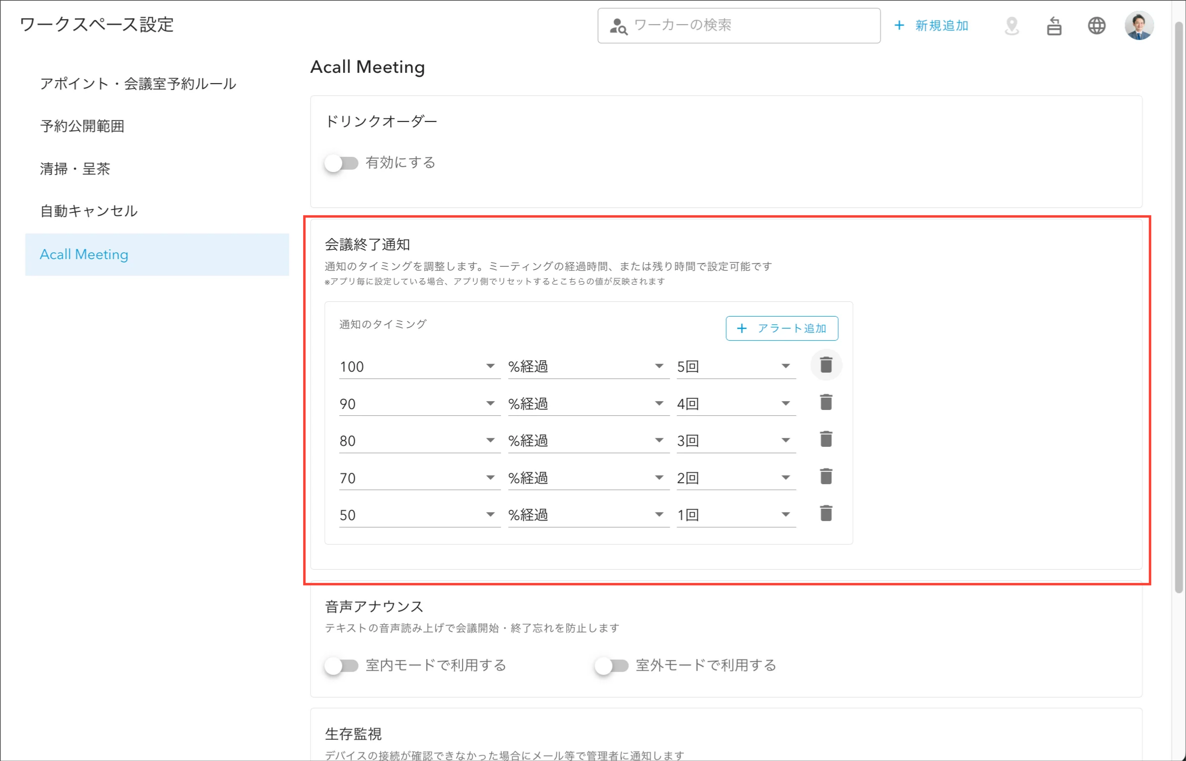Open %経過 dropdown in the 50 row
The height and width of the screenshot is (761, 1186).
[x=589, y=515]
